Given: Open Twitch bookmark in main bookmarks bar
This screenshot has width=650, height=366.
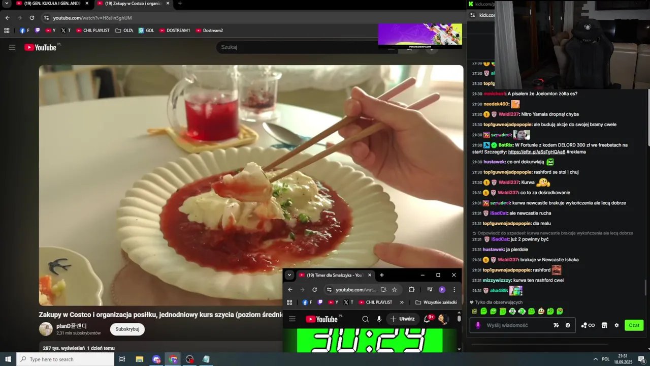Looking at the screenshot, I should [x=38, y=30].
